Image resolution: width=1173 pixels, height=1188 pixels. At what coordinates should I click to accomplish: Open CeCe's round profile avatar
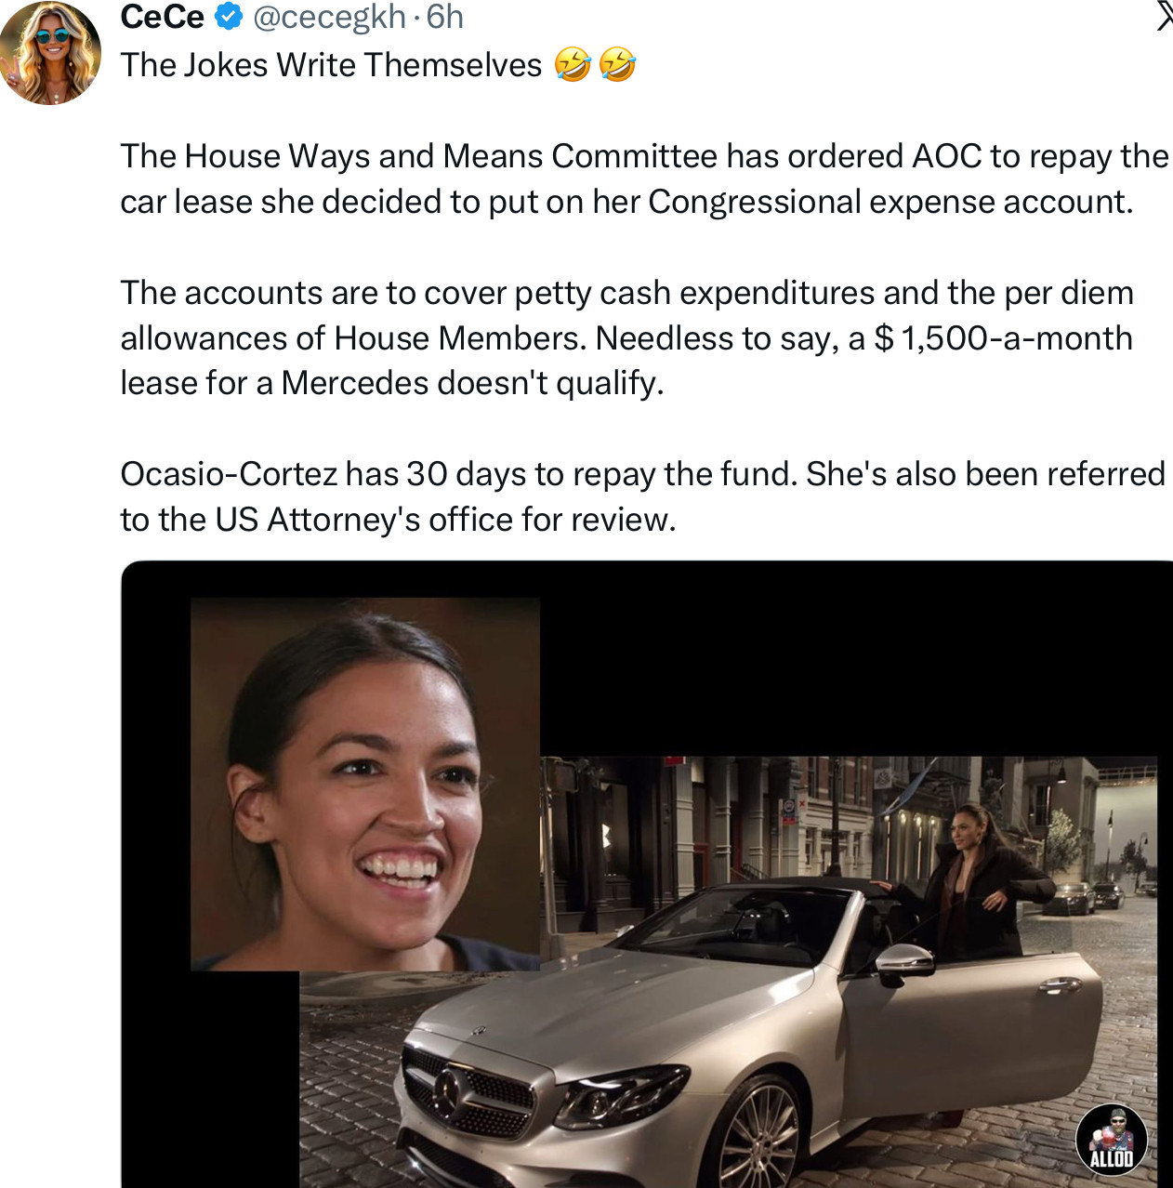point(50,53)
